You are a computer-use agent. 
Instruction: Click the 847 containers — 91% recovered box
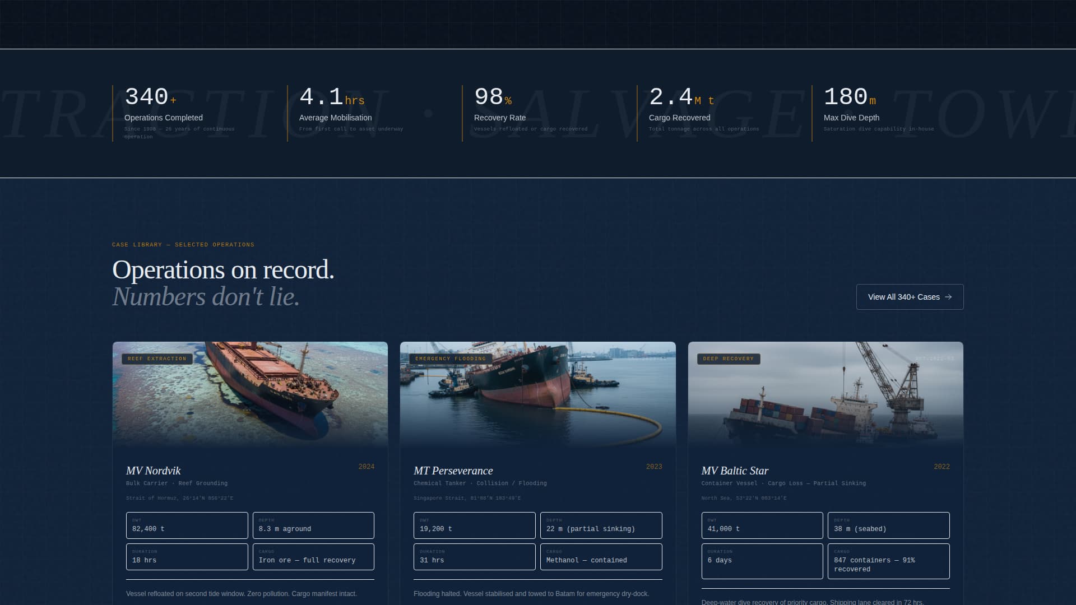pos(888,561)
